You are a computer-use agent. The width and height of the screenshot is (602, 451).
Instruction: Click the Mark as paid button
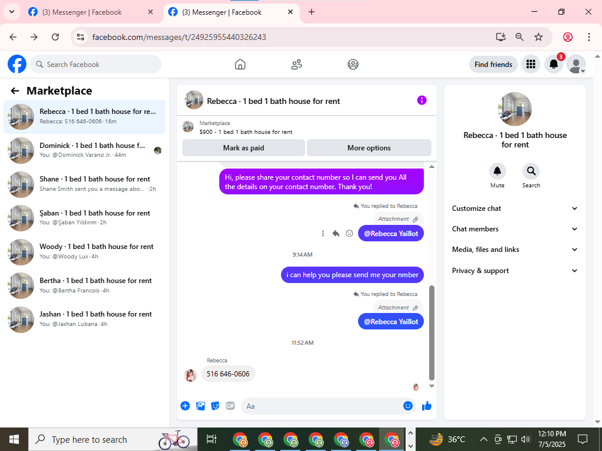point(243,147)
